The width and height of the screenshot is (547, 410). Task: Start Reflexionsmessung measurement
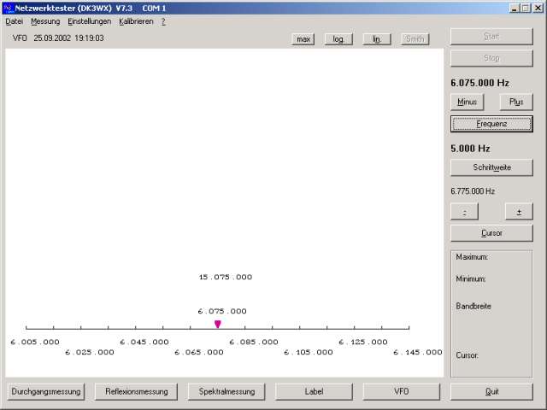(x=137, y=391)
